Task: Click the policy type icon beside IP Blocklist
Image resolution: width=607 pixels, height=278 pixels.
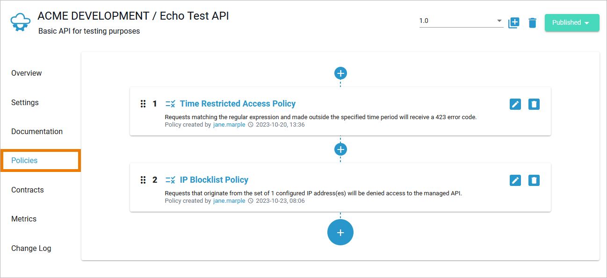Action: click(x=171, y=179)
